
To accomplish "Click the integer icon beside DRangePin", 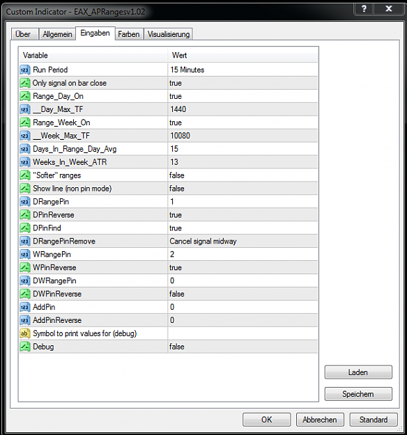I will pos(24,201).
